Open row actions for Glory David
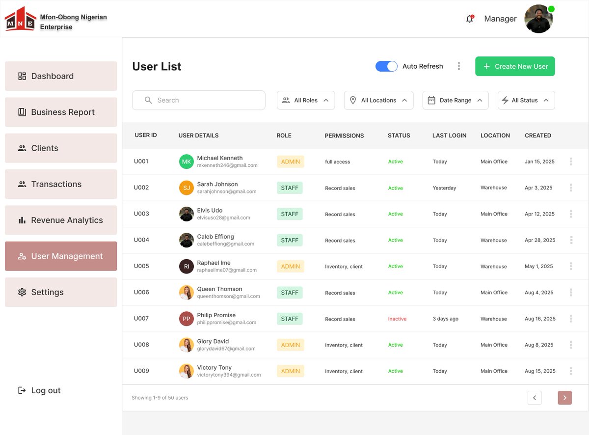 pyautogui.click(x=571, y=345)
